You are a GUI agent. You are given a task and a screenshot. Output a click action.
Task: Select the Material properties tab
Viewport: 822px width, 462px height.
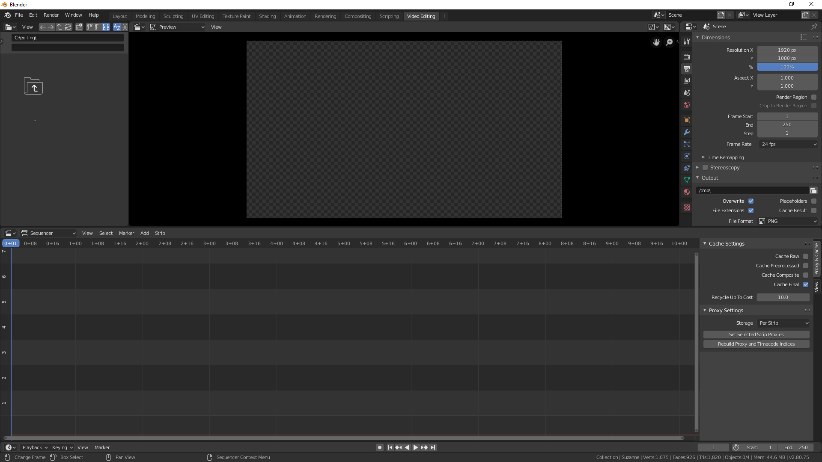(x=687, y=192)
